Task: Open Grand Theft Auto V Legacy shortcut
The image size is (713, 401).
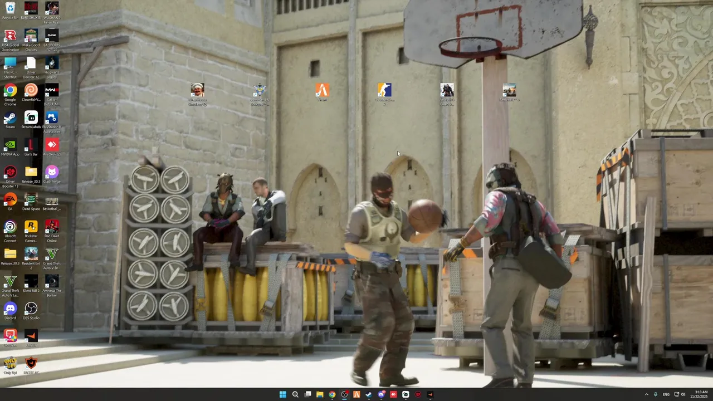Action: 10,286
